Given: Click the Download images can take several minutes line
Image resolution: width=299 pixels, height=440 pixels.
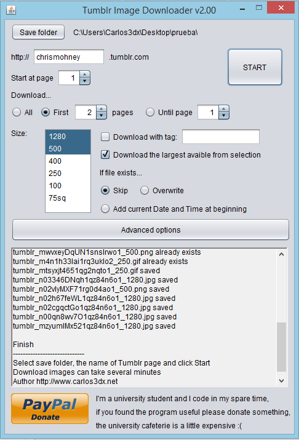Looking at the screenshot, I should point(87,372).
